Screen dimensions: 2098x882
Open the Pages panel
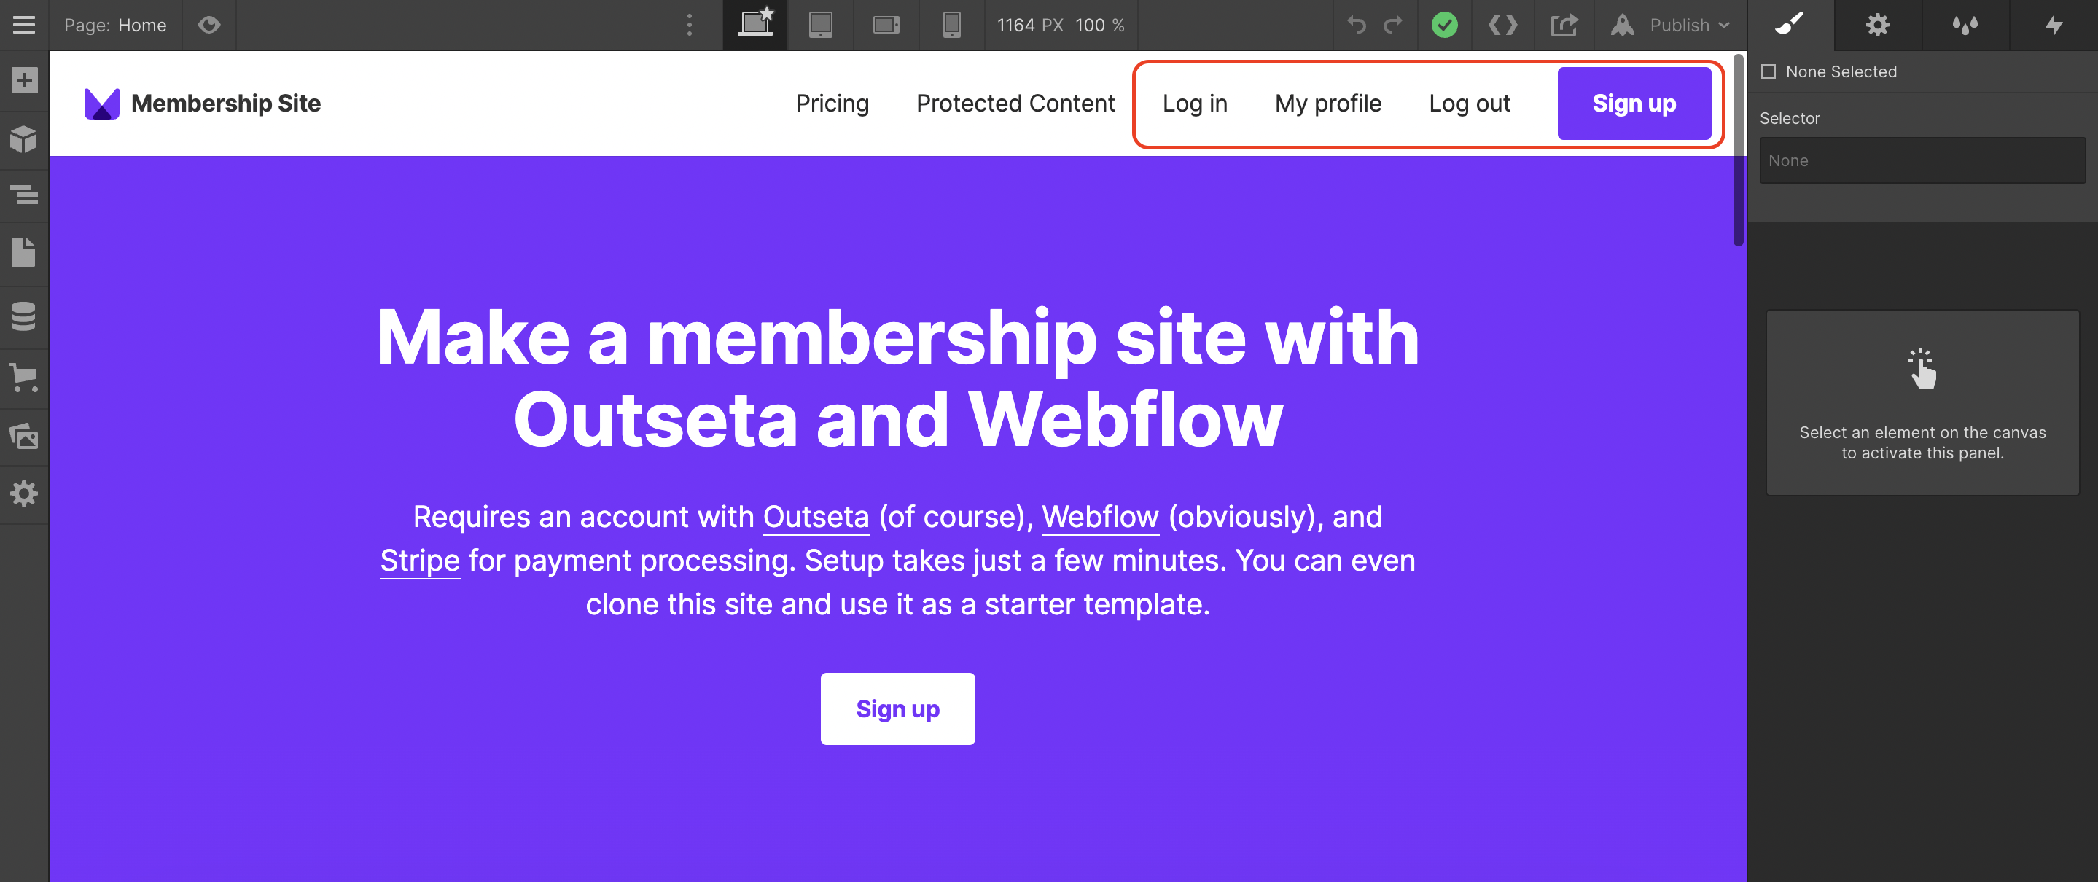coord(25,252)
